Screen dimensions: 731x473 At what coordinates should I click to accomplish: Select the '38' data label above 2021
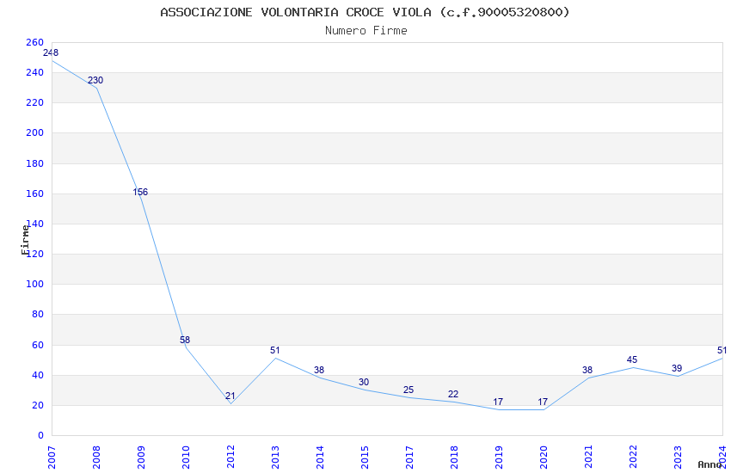587,370
